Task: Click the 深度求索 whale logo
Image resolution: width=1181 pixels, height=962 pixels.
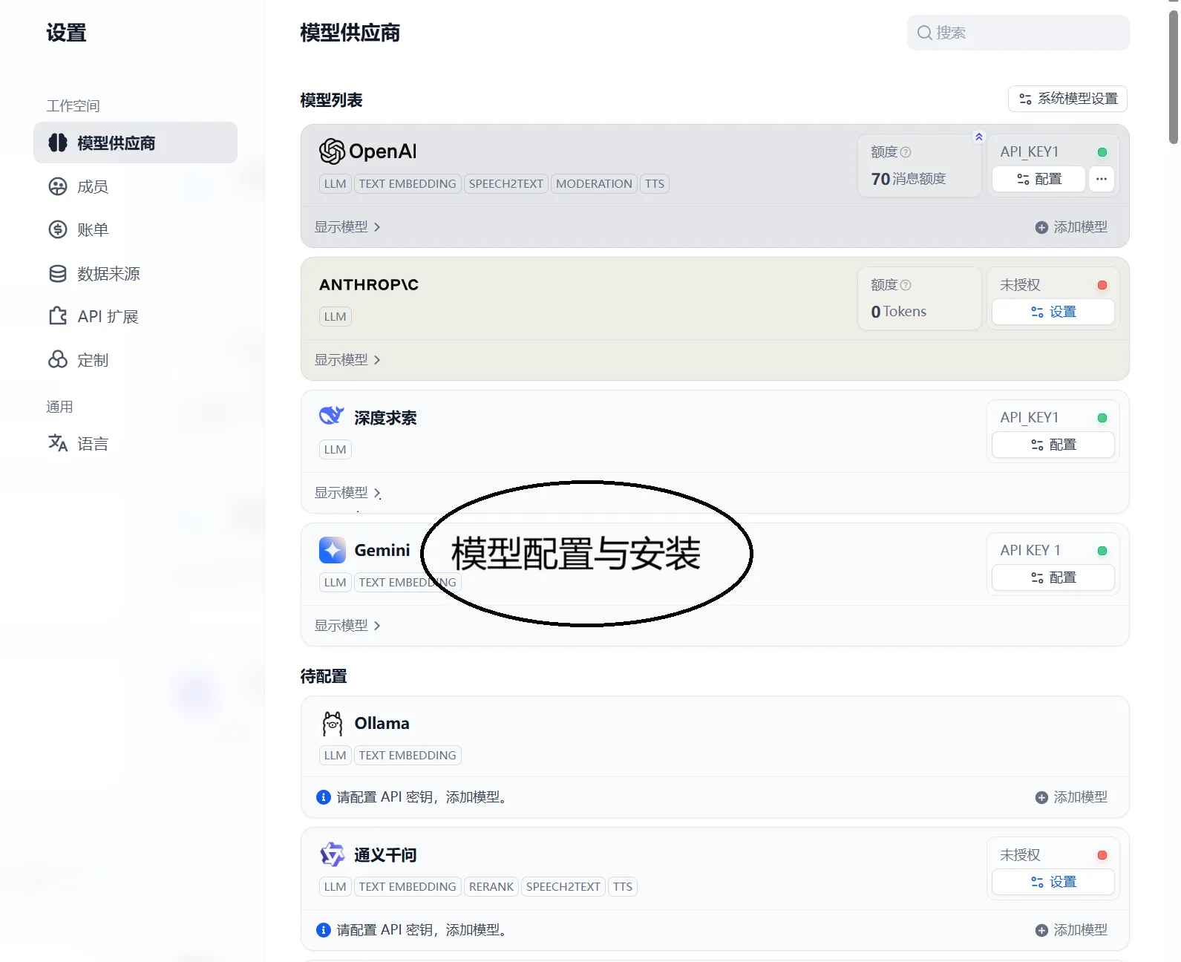Action: point(332,416)
